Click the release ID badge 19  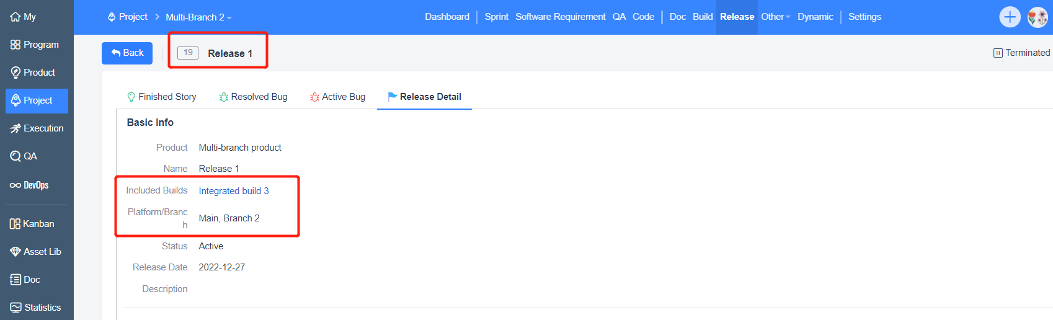click(188, 53)
